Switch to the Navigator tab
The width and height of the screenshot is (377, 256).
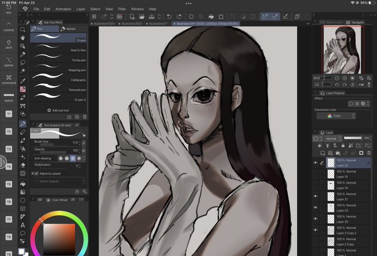(x=355, y=22)
